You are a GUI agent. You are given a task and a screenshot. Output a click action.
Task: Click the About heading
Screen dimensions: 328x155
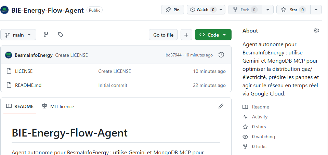250,31
